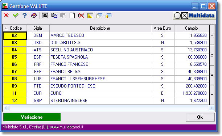
Task: Open the purple manual book icon
Action: [34, 16]
